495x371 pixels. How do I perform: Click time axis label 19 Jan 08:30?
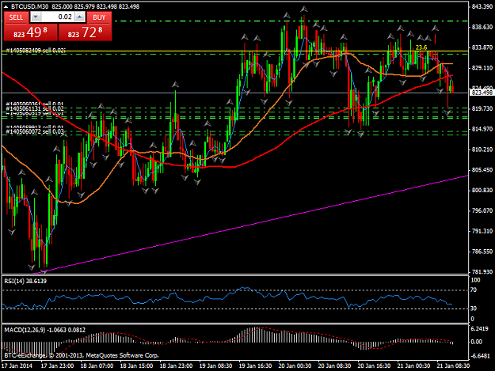pyautogui.click(x=215, y=365)
